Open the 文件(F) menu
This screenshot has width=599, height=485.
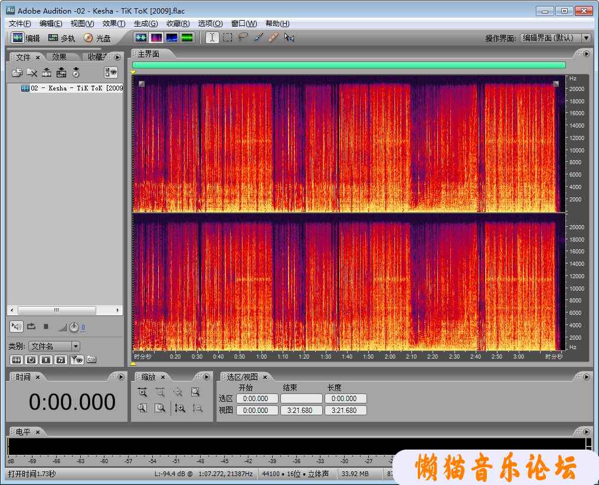(x=20, y=23)
